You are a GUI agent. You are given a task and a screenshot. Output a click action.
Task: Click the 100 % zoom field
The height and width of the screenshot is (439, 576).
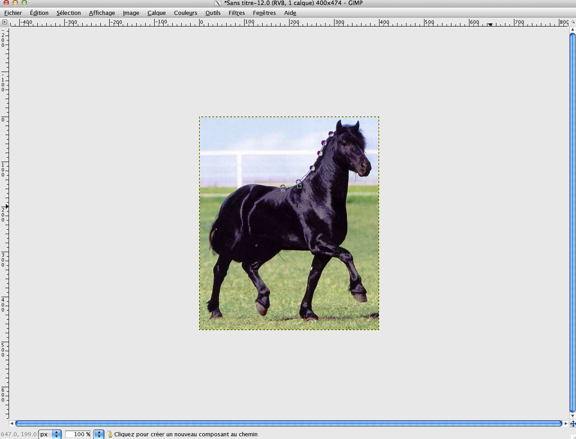tap(78, 434)
